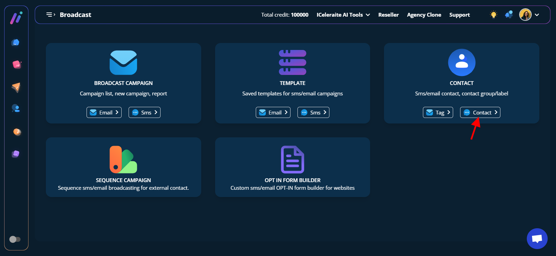Image resolution: width=556 pixels, height=256 pixels.
Task: Expand the ICeleraite AI Tools dropdown
Action: click(x=343, y=15)
